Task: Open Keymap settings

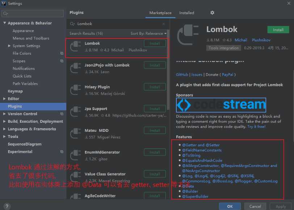Action: [x=15, y=91]
